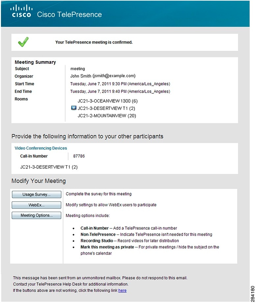
Task: Click the Meeting Summary section header
Action: pos(35,62)
